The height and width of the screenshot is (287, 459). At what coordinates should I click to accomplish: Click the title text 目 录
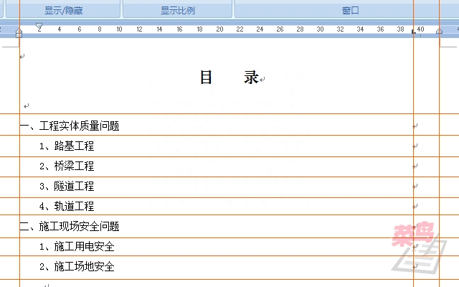pos(229,77)
